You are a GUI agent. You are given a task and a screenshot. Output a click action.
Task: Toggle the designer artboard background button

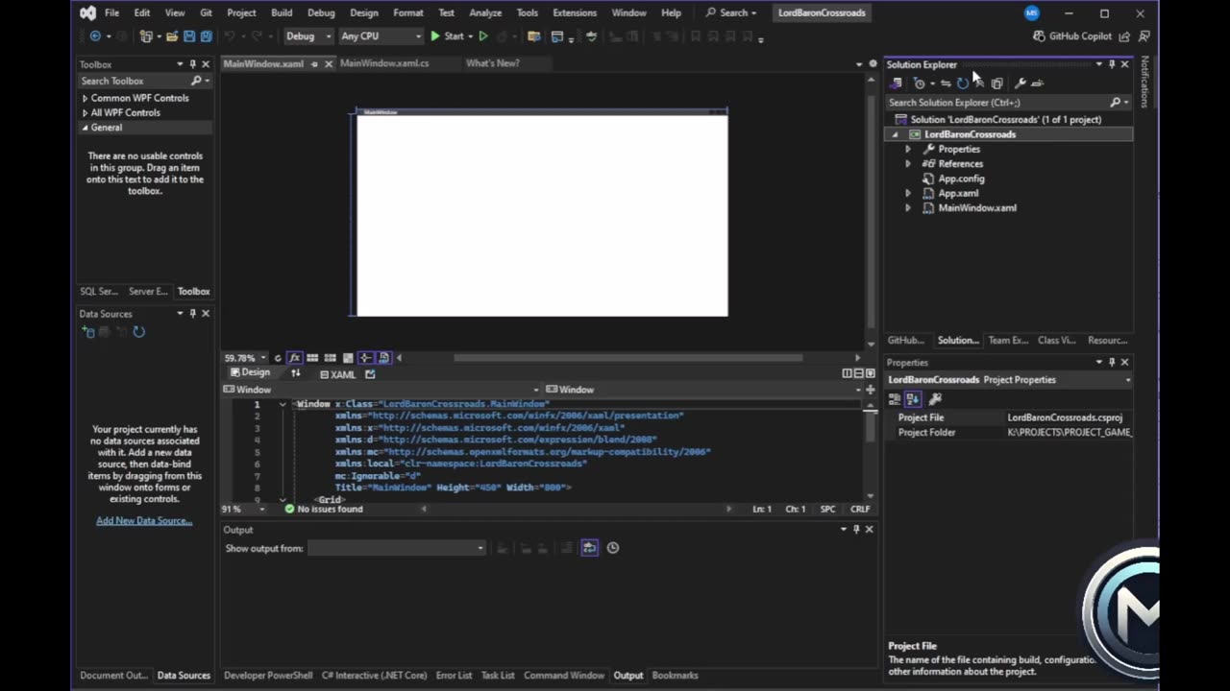tap(348, 358)
